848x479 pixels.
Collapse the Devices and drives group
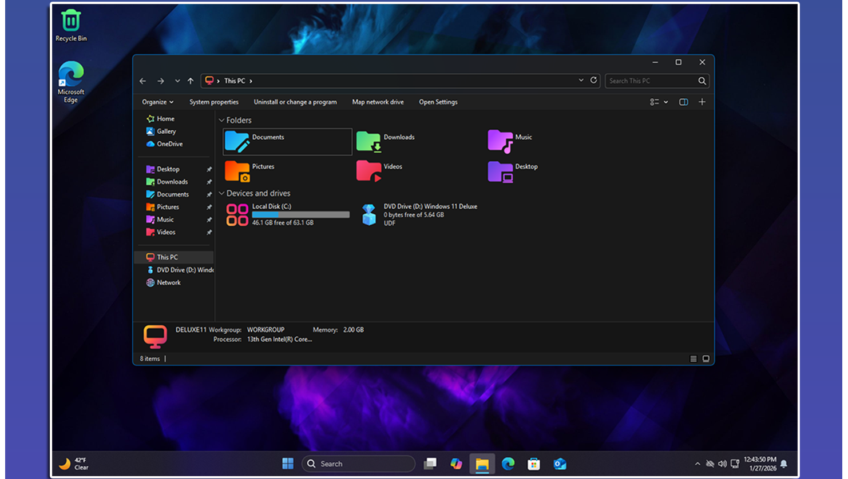(221, 194)
